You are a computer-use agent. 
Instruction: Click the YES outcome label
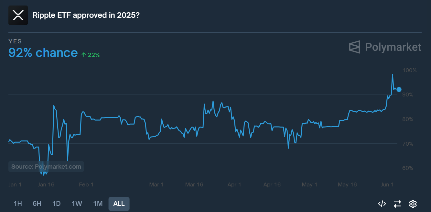click(15, 41)
